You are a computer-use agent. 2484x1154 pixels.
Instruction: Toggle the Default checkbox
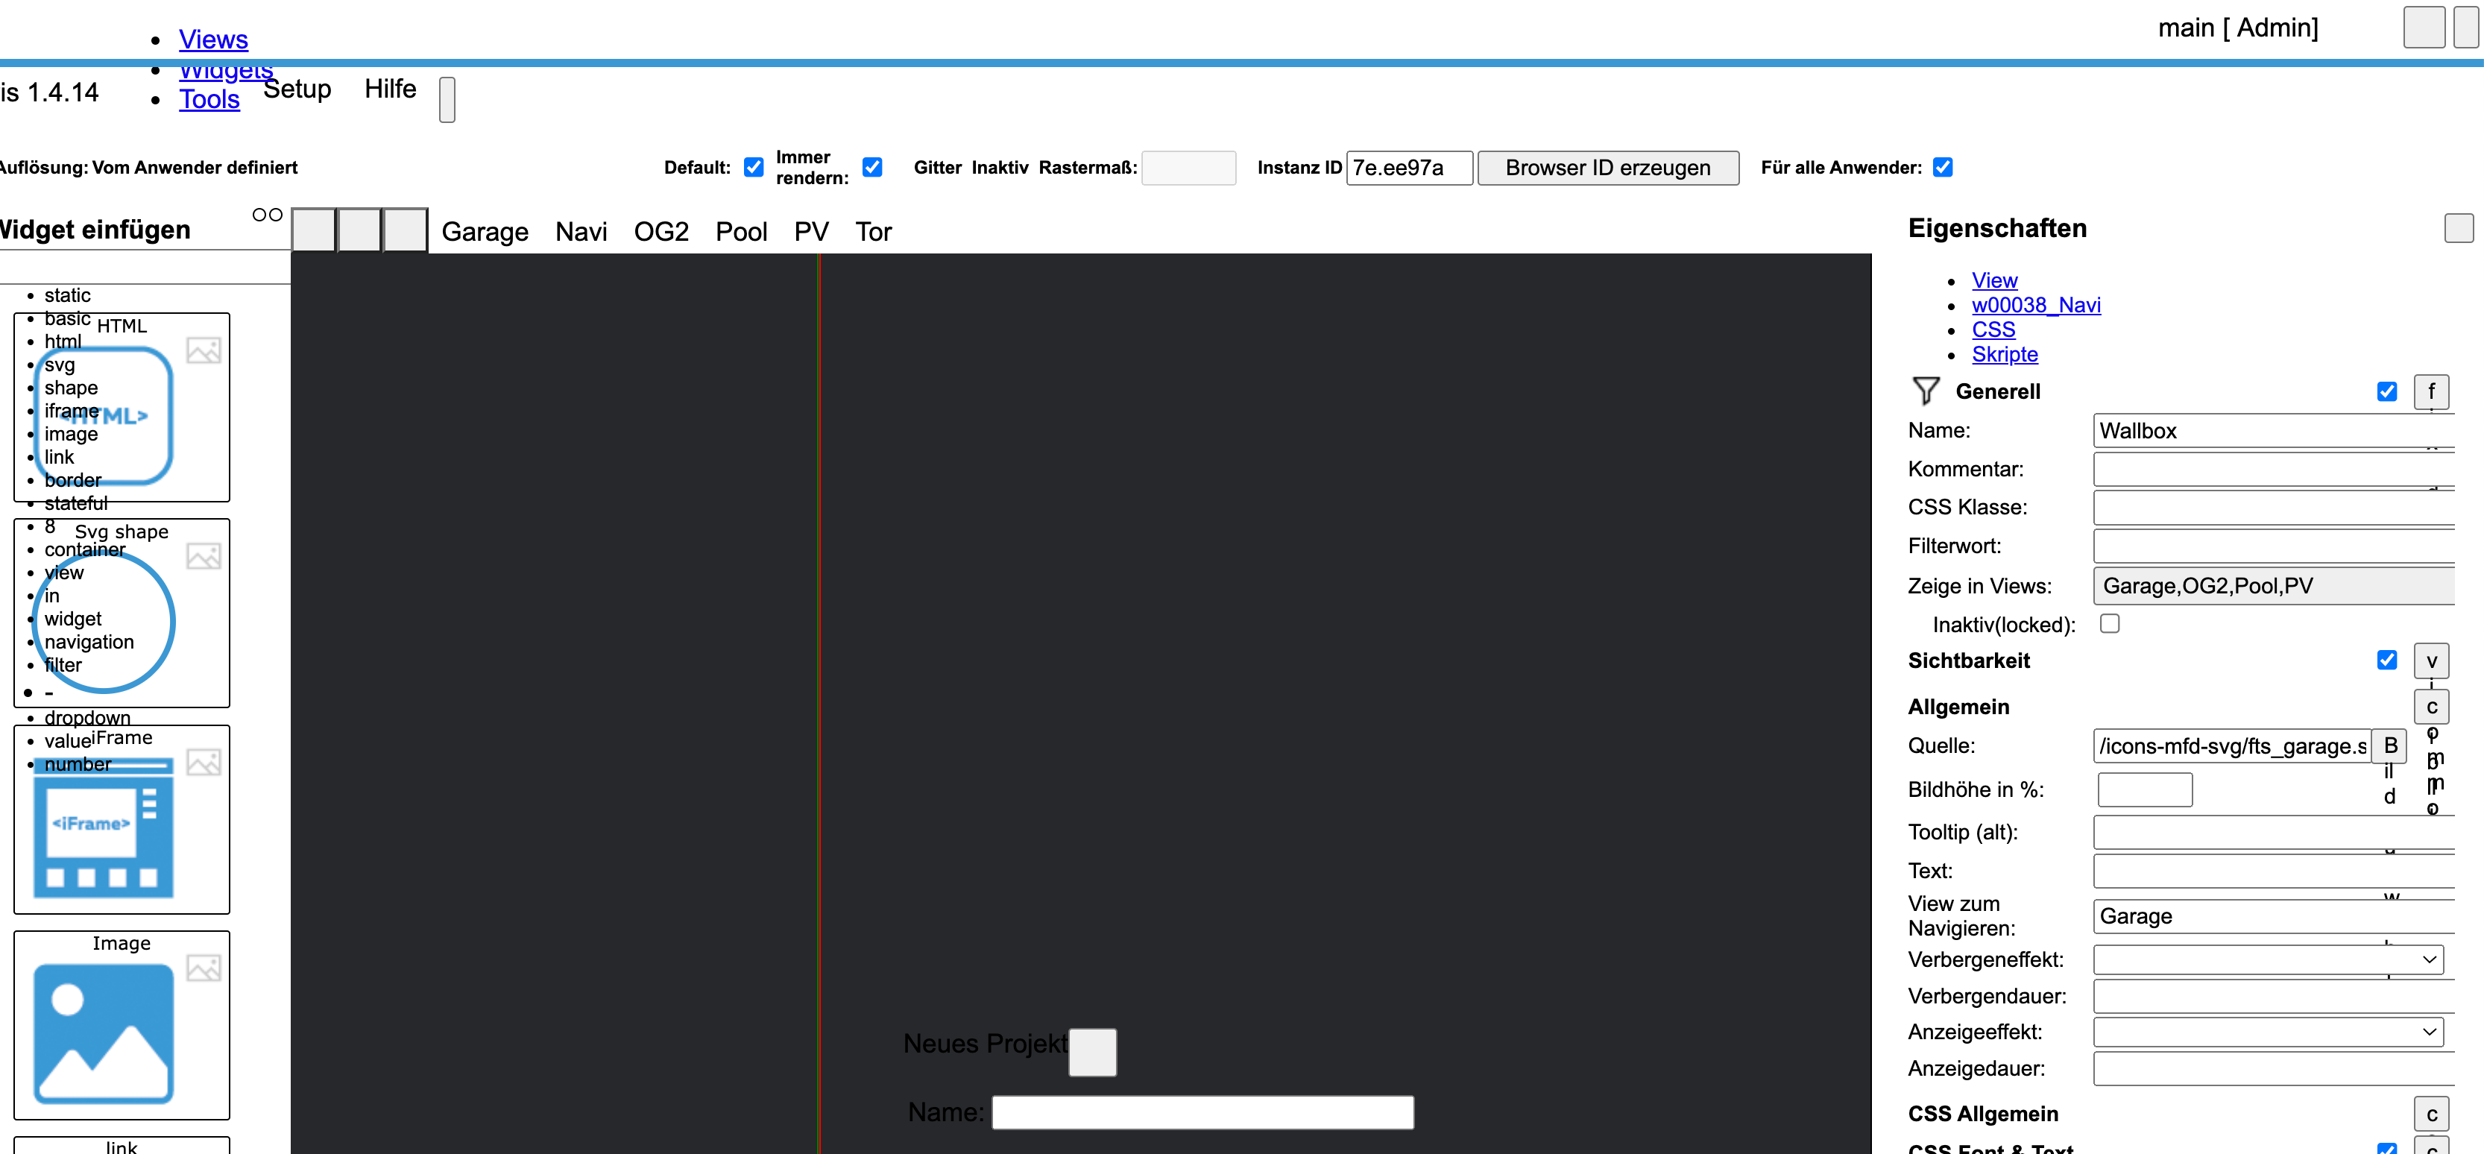(754, 168)
